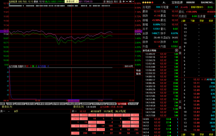Toggle the 筹码 side button
The width and height of the screenshot is (216, 136).
click(x=138, y=74)
